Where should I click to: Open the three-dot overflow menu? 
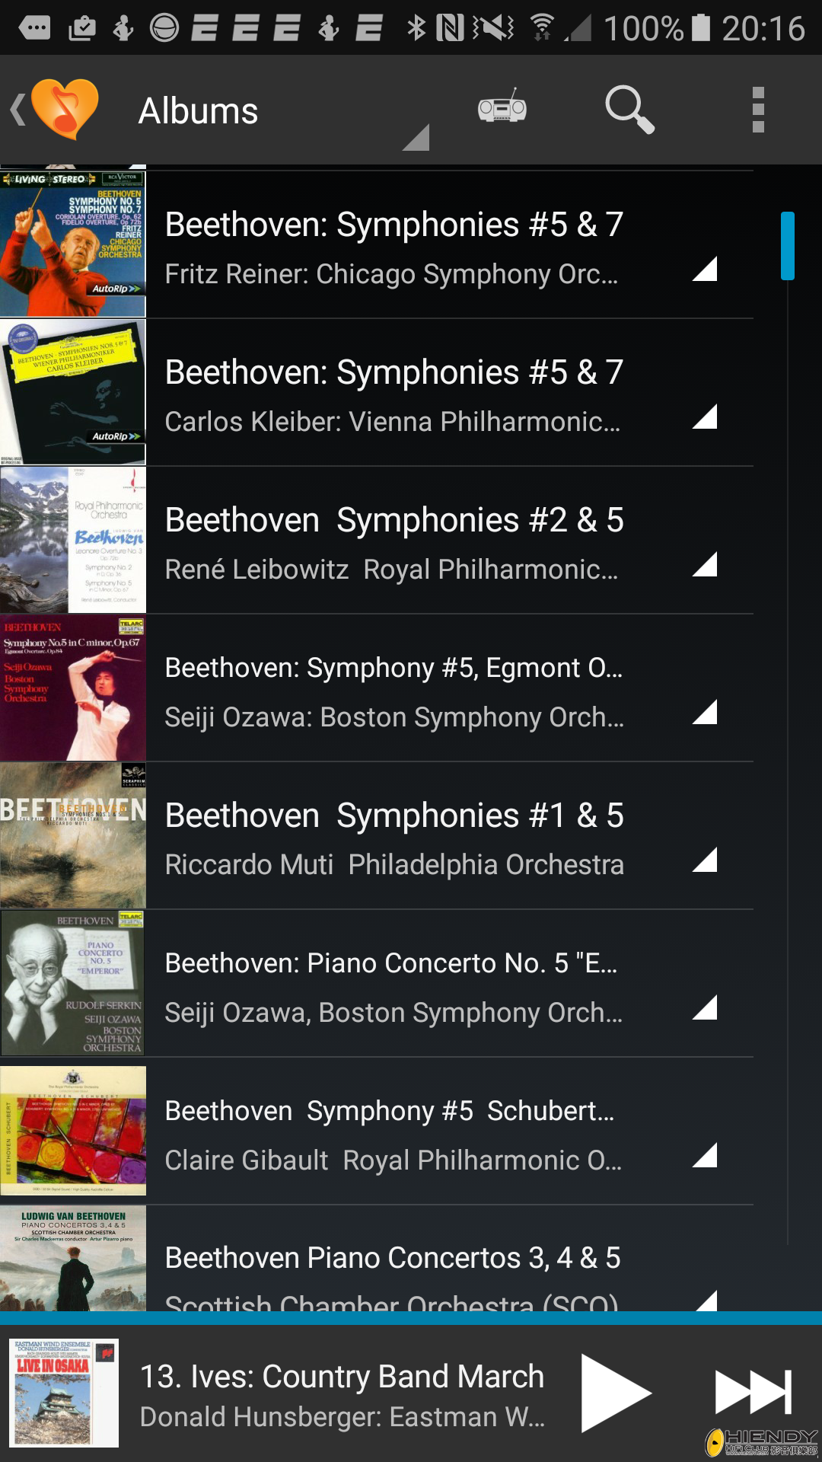tap(757, 110)
